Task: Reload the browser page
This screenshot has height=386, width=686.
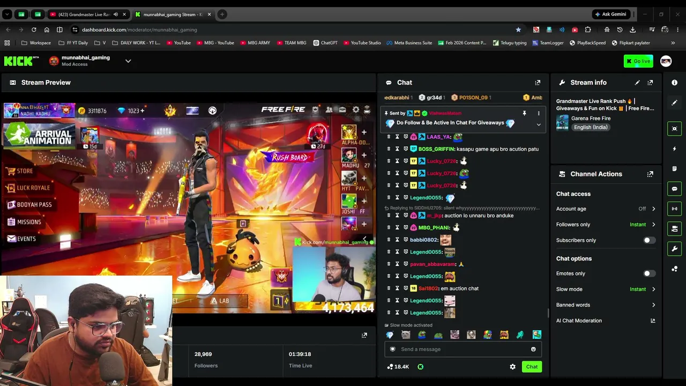Action: pyautogui.click(x=34, y=29)
